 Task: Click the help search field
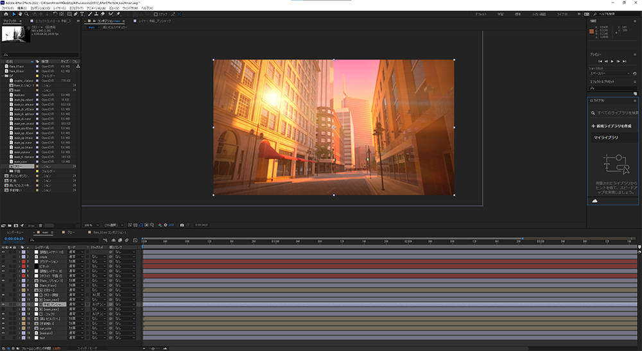[617, 14]
